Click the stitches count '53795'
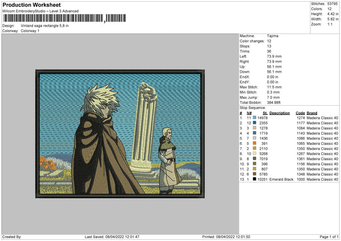This screenshot has width=341, height=241. point(332,4)
